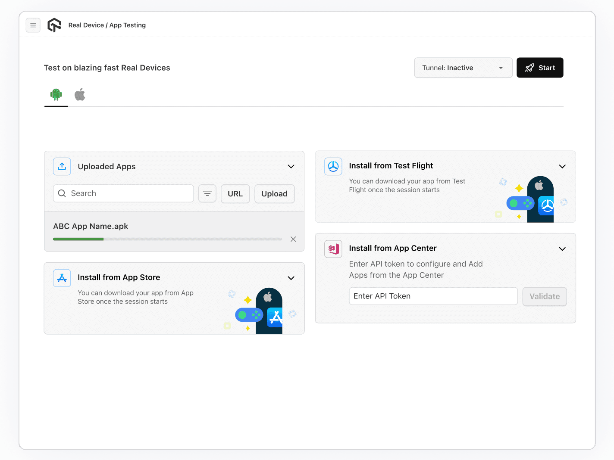Click the Uploaded Apps upload icon
This screenshot has height=460, width=614.
pyautogui.click(x=62, y=166)
